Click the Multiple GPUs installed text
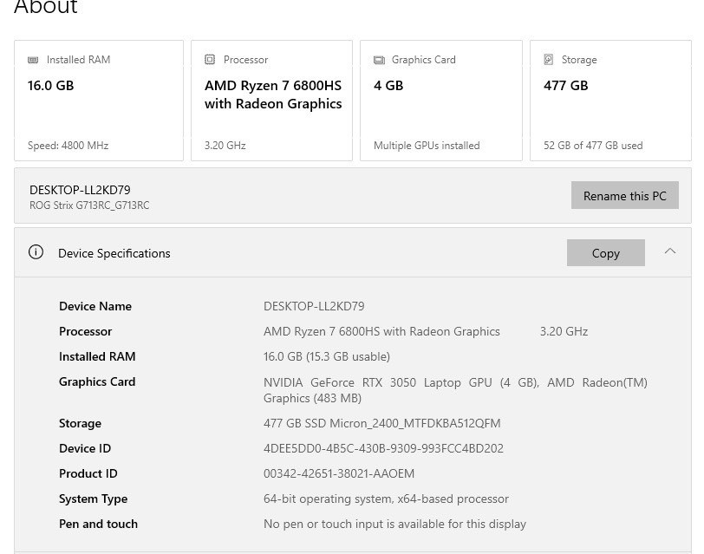704x554 pixels. pyautogui.click(x=426, y=146)
